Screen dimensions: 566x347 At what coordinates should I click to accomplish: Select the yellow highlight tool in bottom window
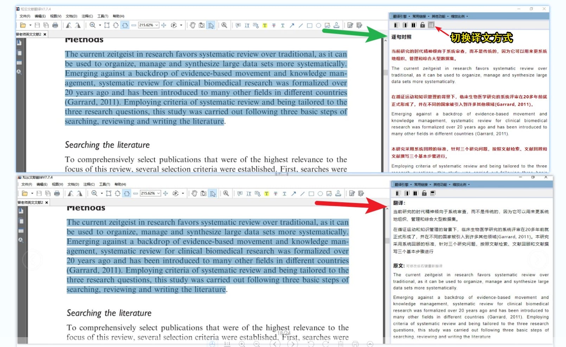267,194
